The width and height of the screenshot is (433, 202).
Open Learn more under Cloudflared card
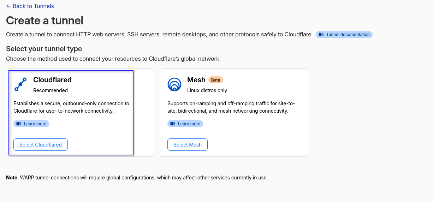pos(31,124)
